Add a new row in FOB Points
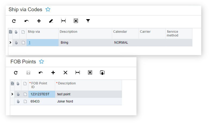The height and width of the screenshot is (123, 209). tap(53, 72)
